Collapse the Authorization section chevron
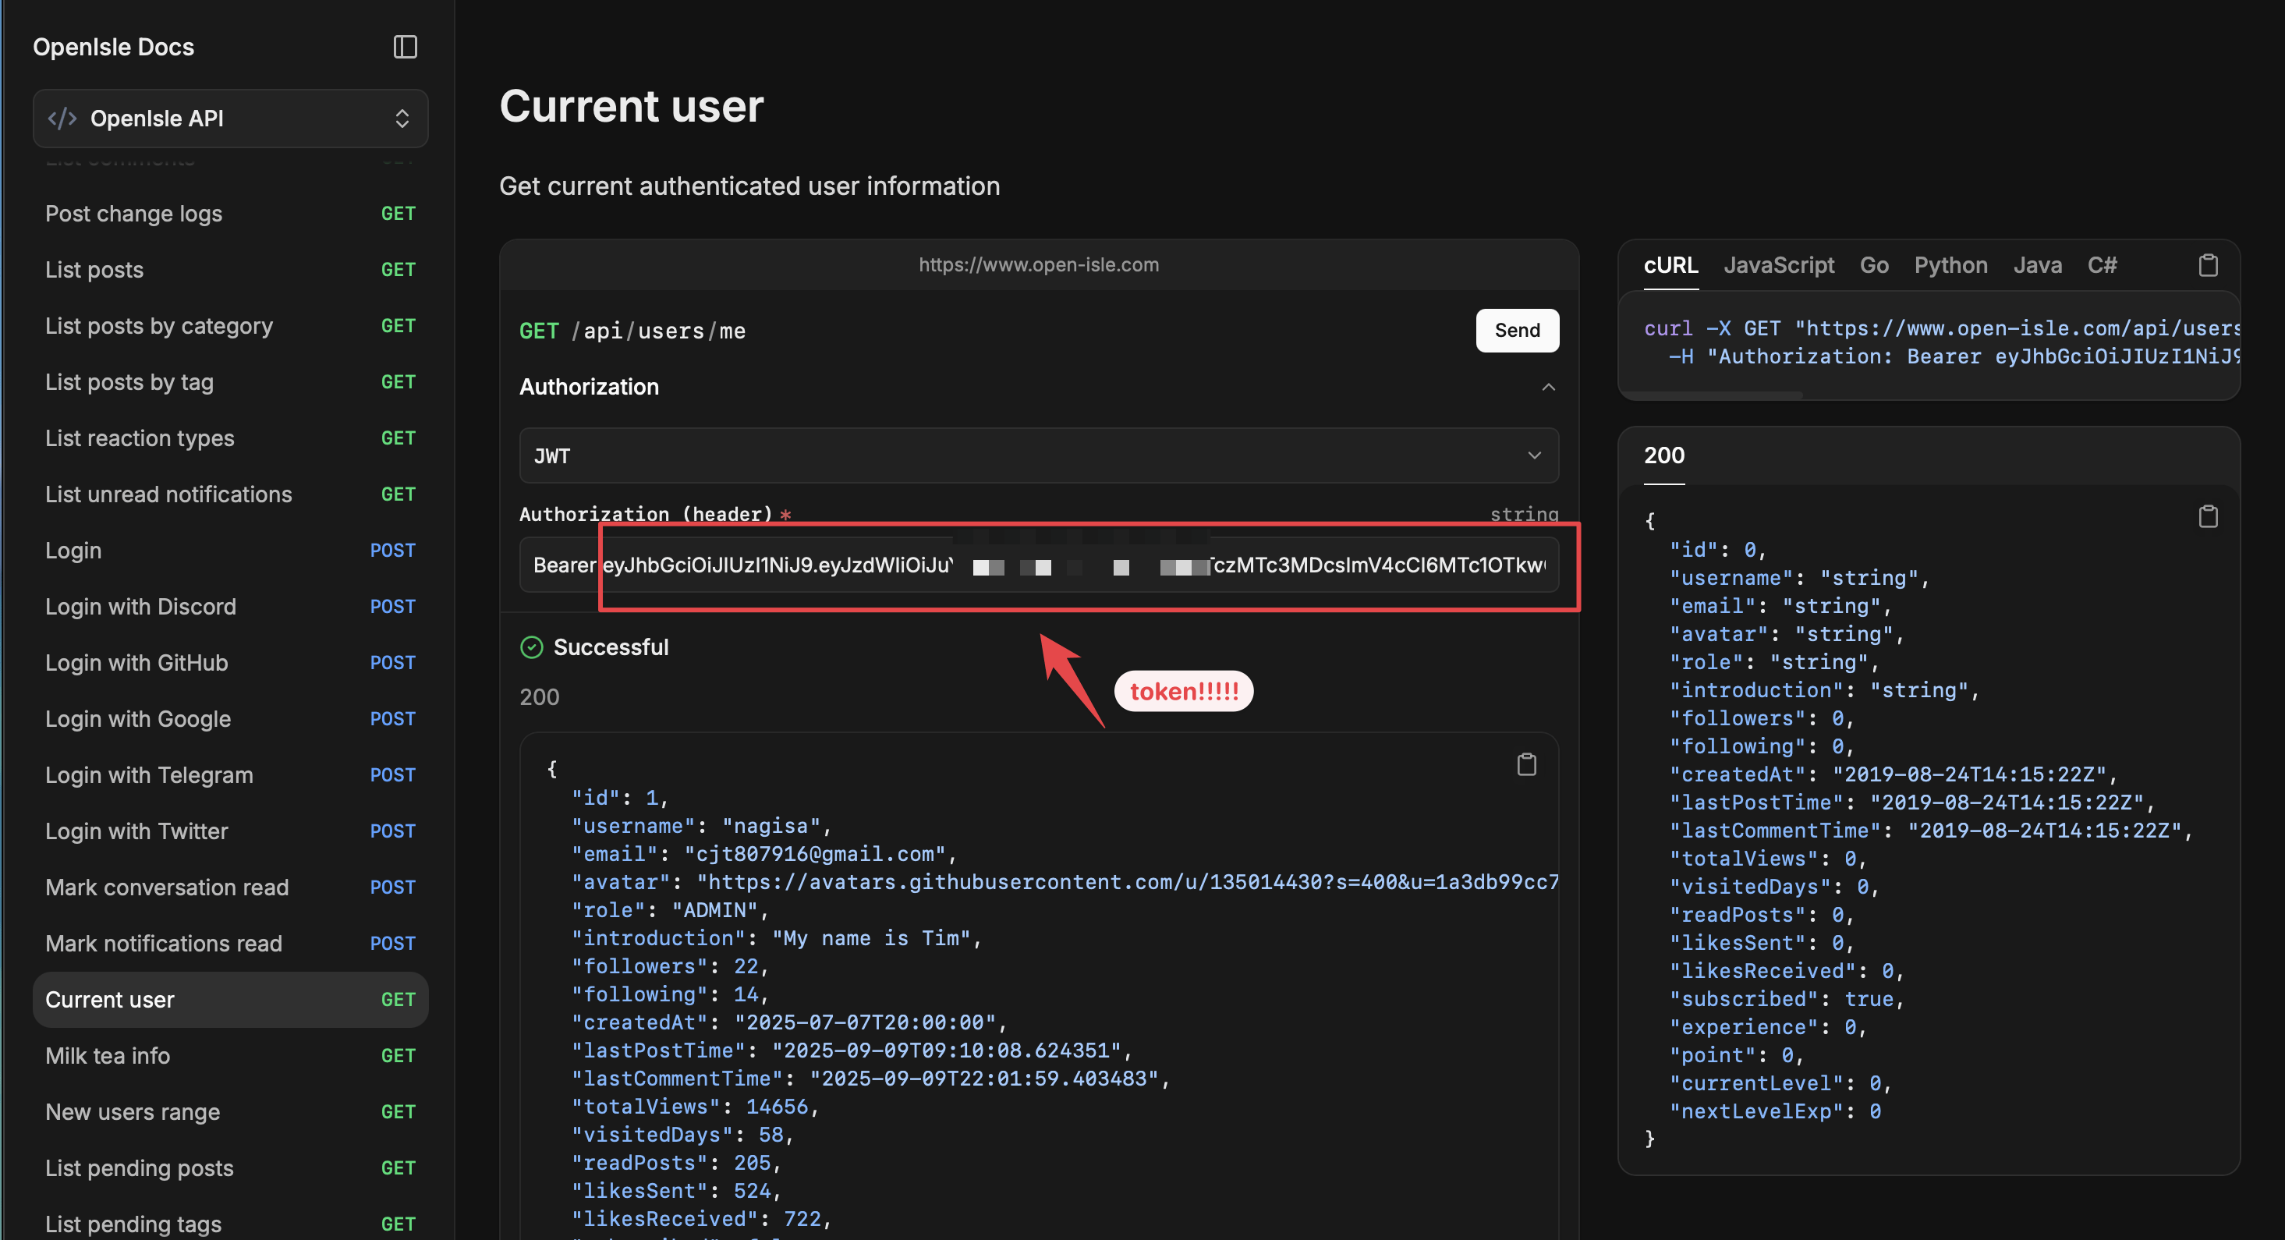The height and width of the screenshot is (1240, 2285). tap(1548, 387)
